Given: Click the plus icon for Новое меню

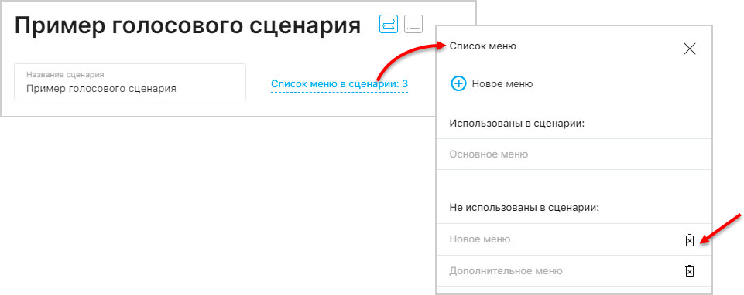Looking at the screenshot, I should pos(458,84).
